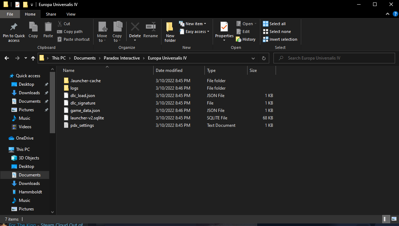Click Select none

[x=277, y=32]
